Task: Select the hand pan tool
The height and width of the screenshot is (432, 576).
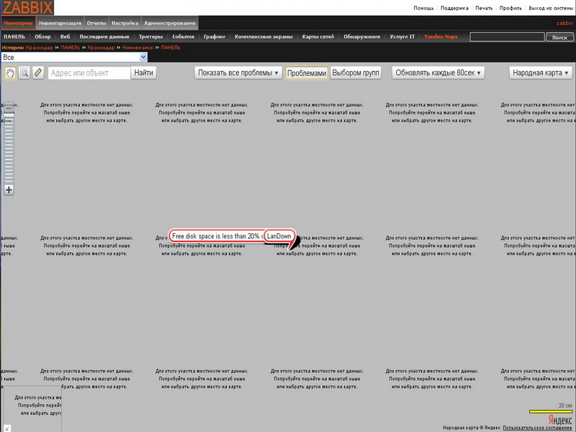Action: (x=10, y=73)
